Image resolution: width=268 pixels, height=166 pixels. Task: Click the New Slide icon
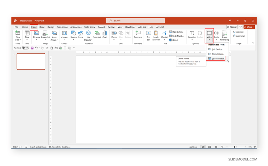pyautogui.click(x=18, y=33)
